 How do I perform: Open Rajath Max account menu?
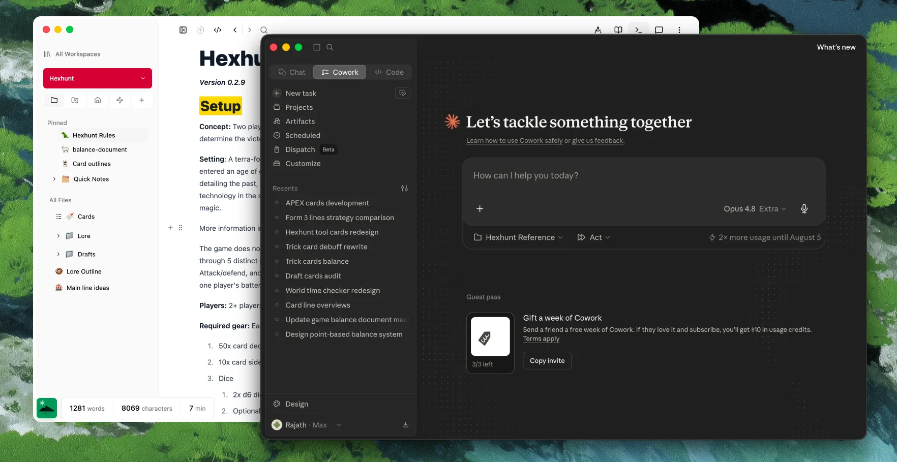point(307,425)
